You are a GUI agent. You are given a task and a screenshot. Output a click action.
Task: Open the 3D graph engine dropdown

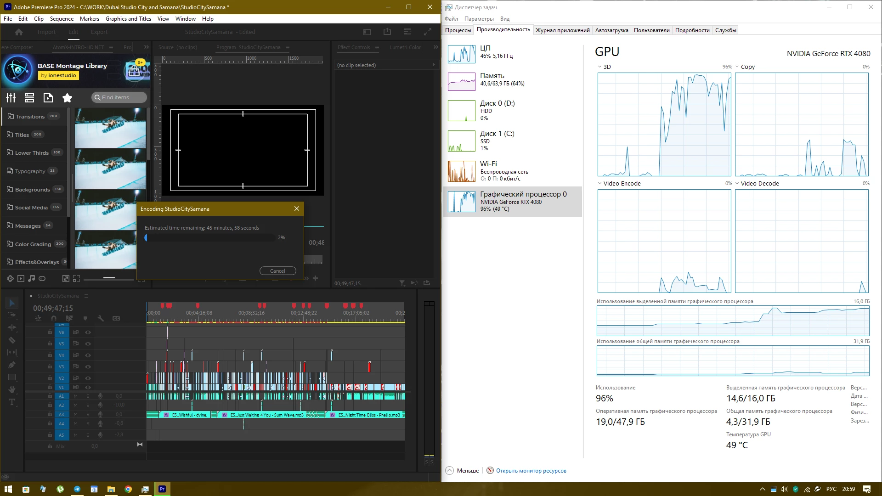600,67
